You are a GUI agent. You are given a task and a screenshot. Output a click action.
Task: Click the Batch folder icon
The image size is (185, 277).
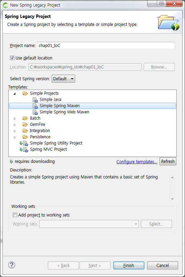click(x=25, y=118)
